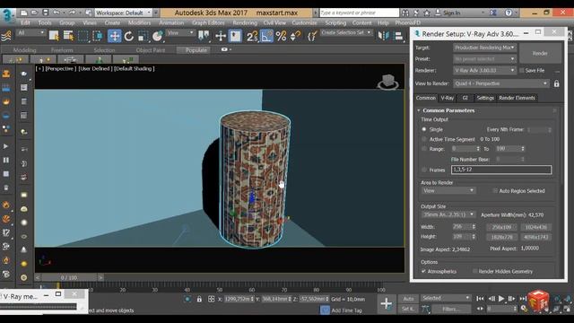
Task: Enable the Save File checkbox
Action: [x=522, y=70]
